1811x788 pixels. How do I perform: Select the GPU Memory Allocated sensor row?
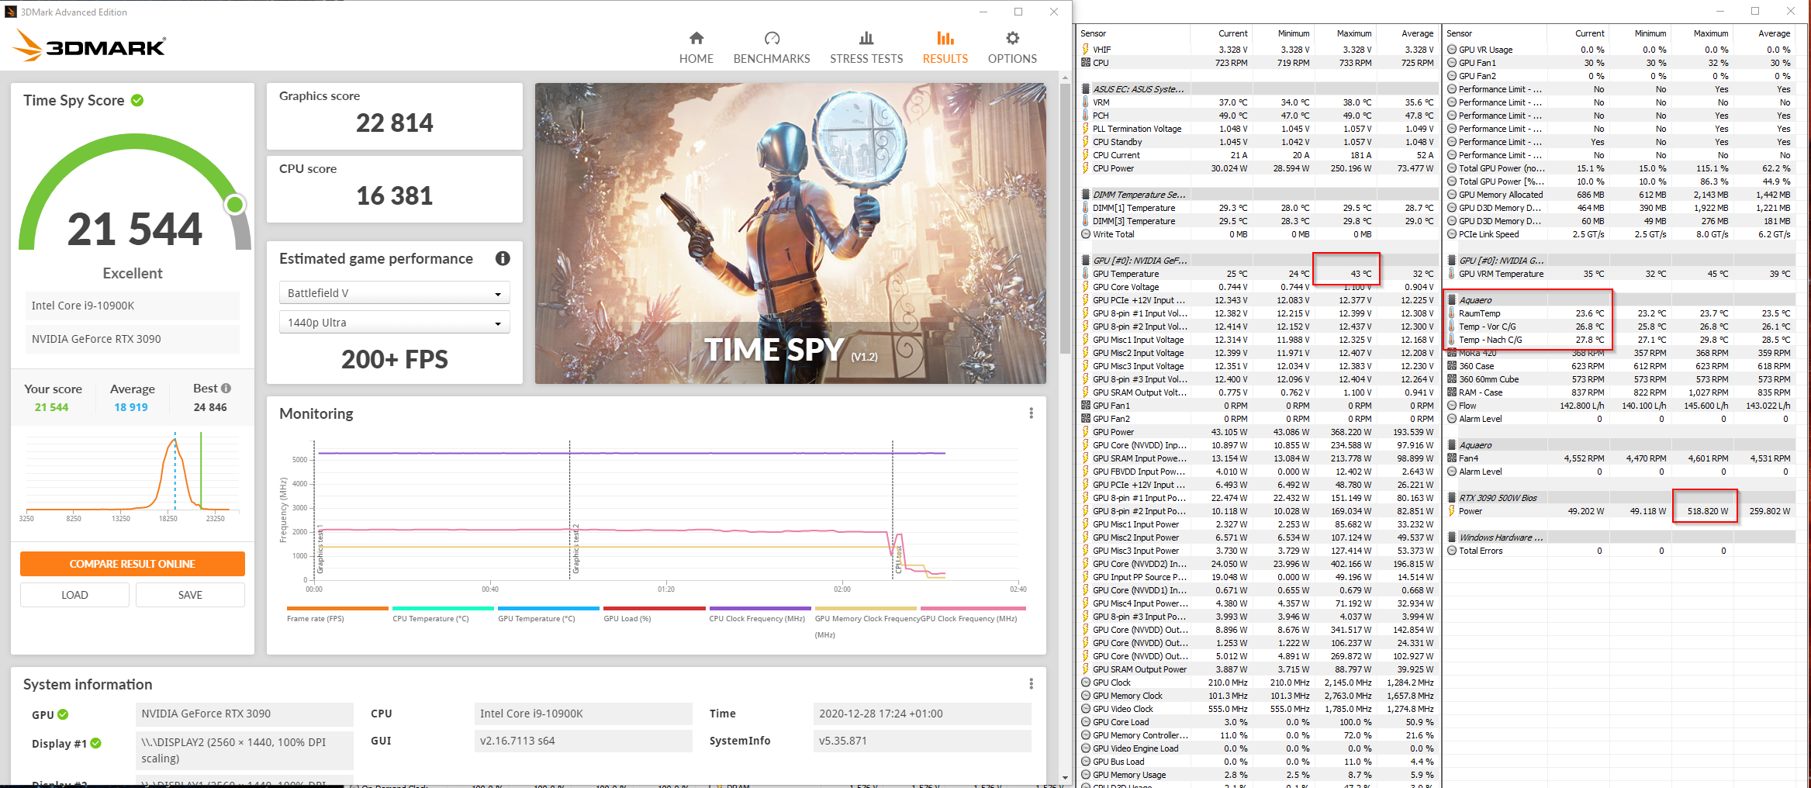point(1620,195)
